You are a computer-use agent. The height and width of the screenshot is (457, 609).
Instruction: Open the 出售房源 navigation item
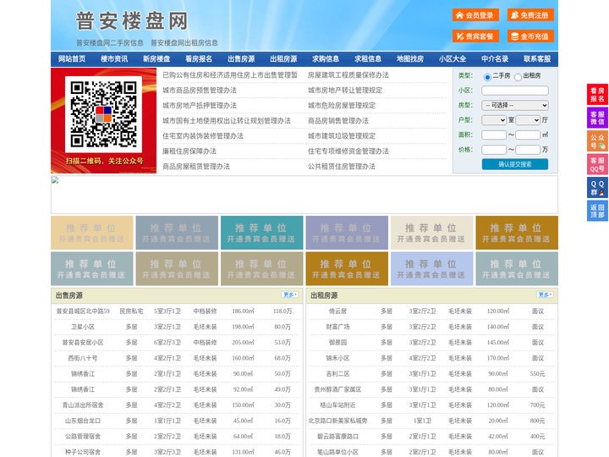[x=241, y=59]
